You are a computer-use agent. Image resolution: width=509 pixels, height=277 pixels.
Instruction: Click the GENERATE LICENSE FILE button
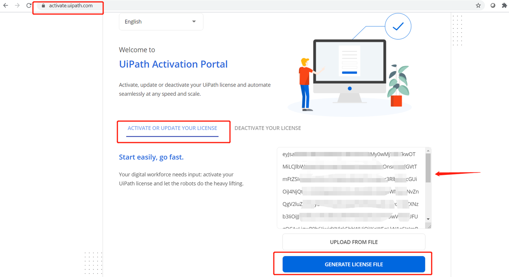(x=353, y=264)
